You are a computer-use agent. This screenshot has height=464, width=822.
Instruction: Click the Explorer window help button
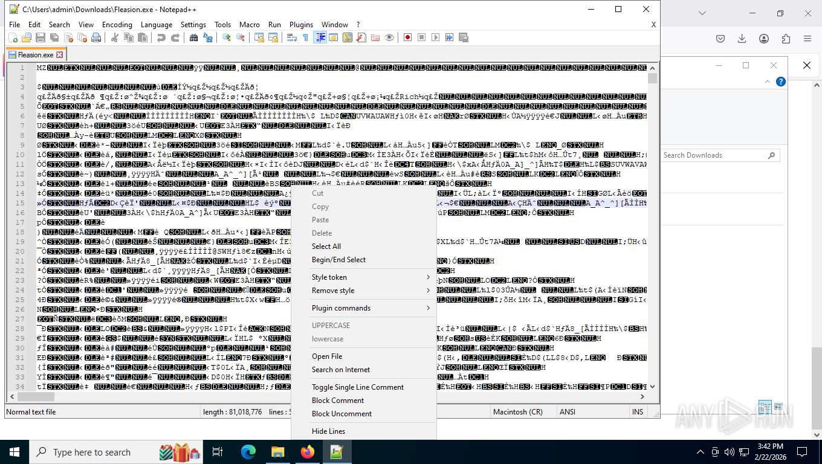(x=780, y=82)
